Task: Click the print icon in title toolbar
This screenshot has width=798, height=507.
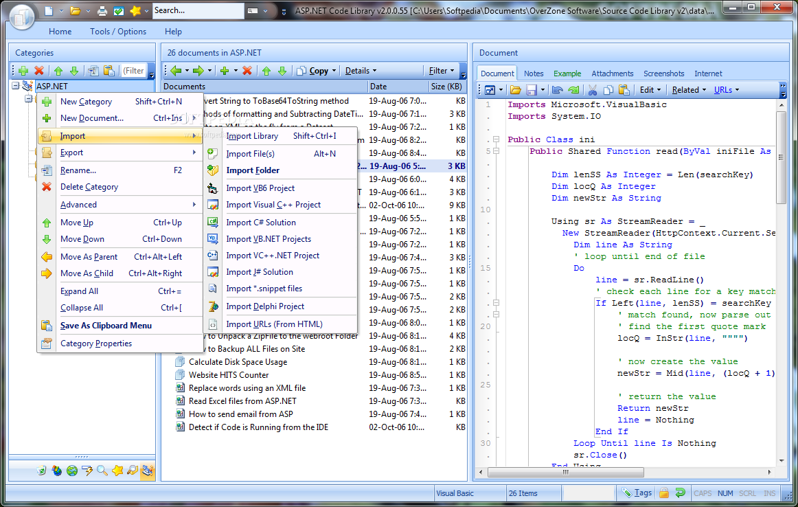Action: 102,11
